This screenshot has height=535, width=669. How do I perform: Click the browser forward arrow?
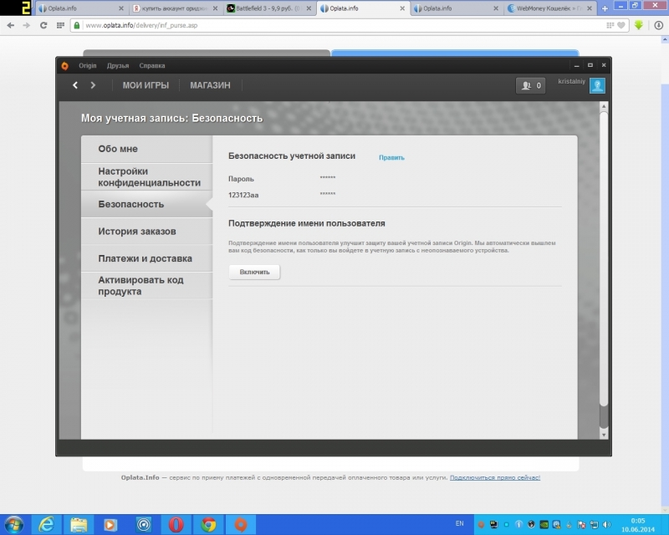27,26
